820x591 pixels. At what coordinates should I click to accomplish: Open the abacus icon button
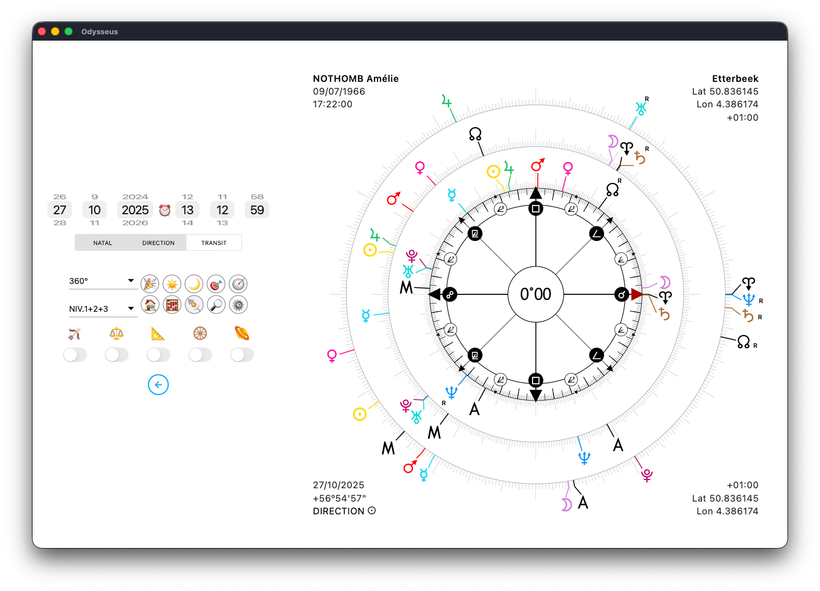coord(172,304)
